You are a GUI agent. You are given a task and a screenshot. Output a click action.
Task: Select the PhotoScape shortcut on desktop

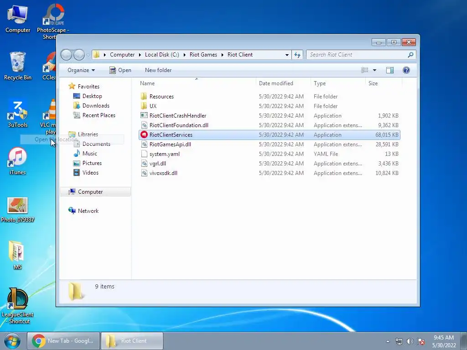click(53, 21)
